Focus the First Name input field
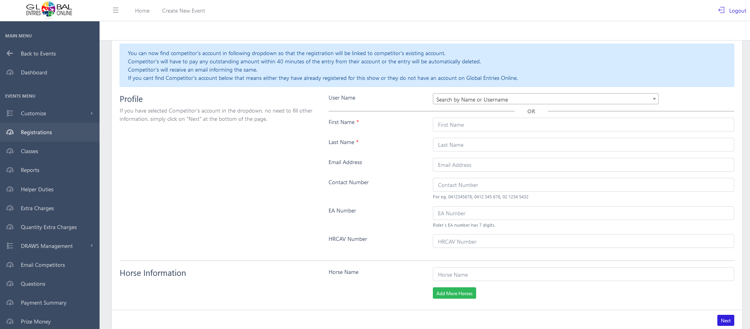Image resolution: width=750 pixels, height=329 pixels. (x=583, y=125)
